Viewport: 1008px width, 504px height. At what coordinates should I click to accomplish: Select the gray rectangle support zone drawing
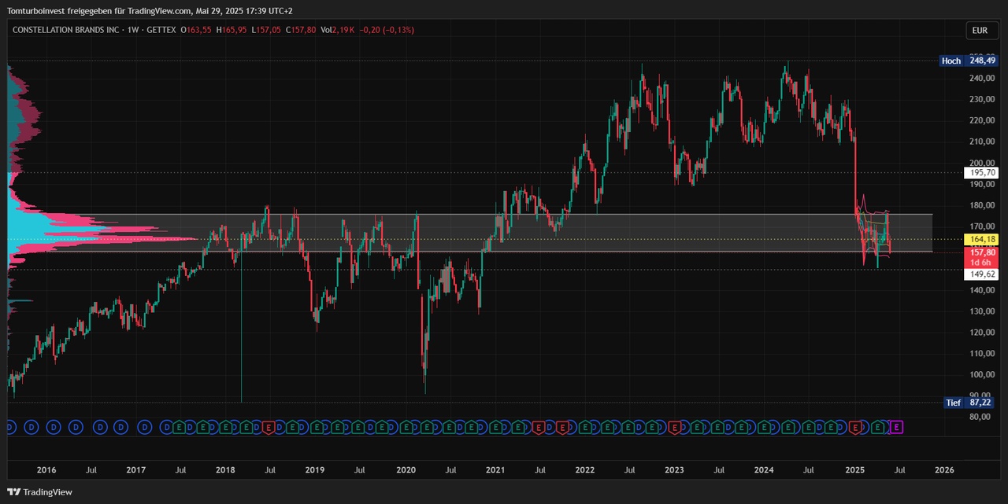470,233
